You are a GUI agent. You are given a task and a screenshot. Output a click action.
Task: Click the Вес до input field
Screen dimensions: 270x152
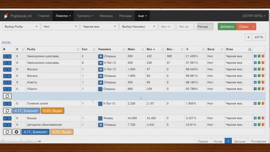(x=185, y=27)
